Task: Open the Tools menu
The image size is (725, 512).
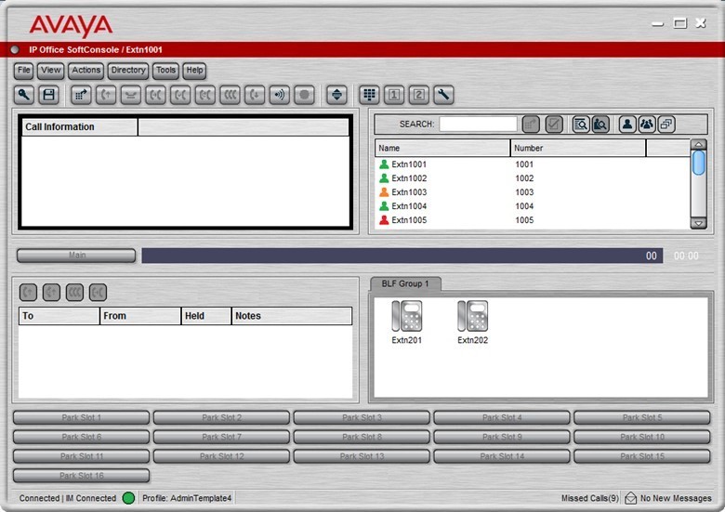Action: 165,71
